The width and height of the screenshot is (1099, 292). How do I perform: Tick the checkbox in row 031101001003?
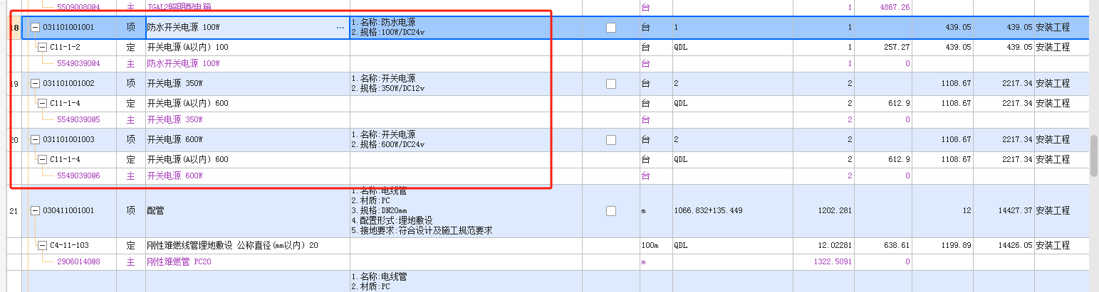click(x=611, y=140)
